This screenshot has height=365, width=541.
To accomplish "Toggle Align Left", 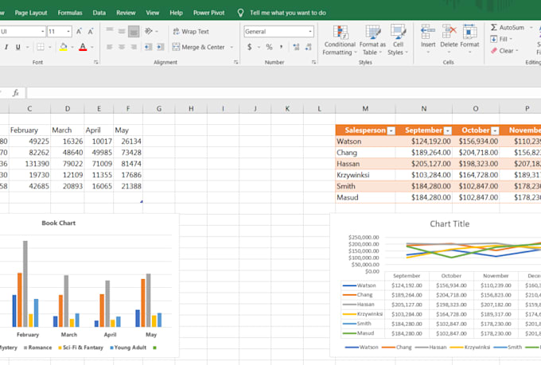I will (110, 47).
